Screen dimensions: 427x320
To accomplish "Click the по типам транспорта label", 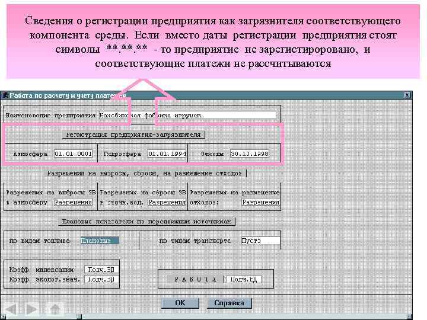I will point(195,241).
